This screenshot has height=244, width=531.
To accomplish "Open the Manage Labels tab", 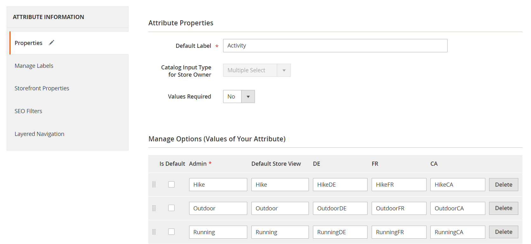I will pyautogui.click(x=34, y=66).
